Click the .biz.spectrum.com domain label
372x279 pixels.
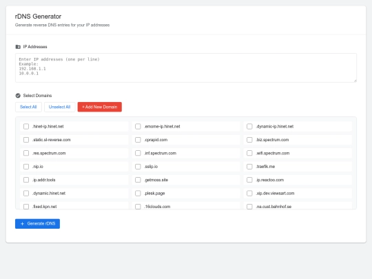tap(272, 140)
